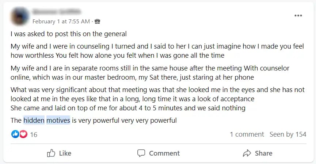Click the line "I was asked to post this"
Viewport: 316px width, 164px height.
click(69, 34)
